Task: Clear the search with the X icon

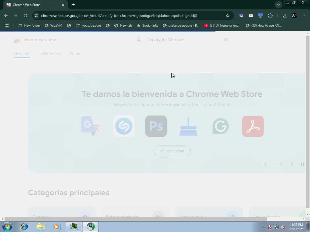Action: click(x=226, y=40)
